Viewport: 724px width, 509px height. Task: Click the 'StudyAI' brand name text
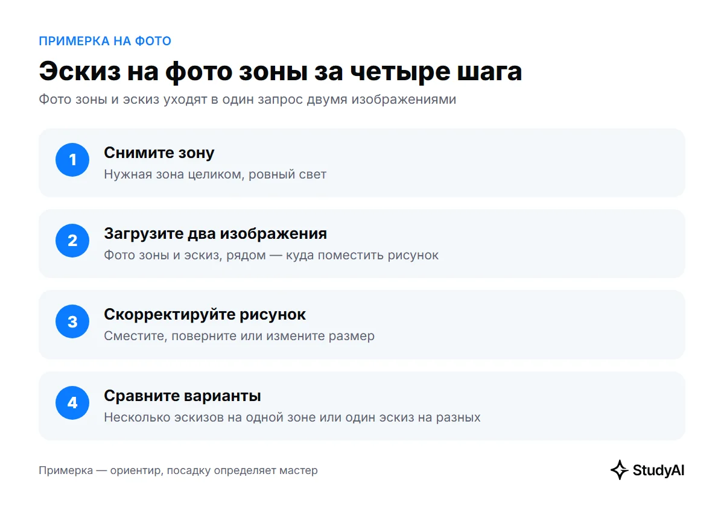point(658,470)
